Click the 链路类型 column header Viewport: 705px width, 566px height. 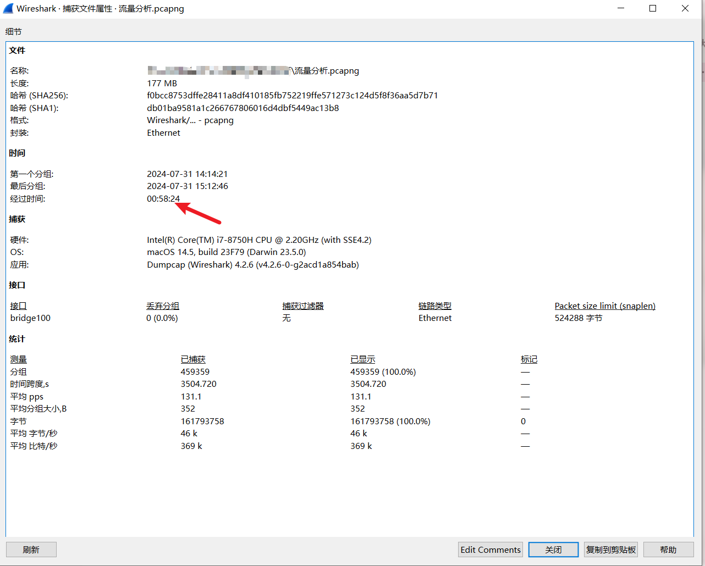pos(435,306)
